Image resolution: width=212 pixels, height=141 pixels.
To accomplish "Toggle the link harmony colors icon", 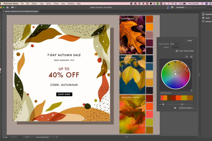I will (x=191, y=90).
